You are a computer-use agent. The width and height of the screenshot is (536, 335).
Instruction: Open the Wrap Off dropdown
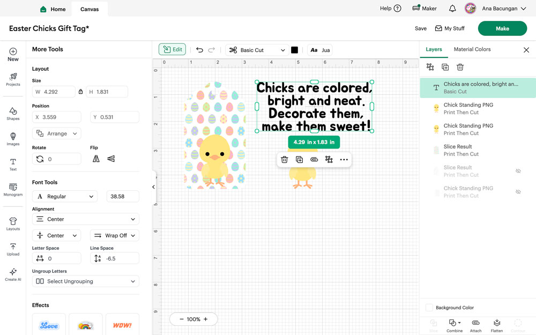pos(115,235)
